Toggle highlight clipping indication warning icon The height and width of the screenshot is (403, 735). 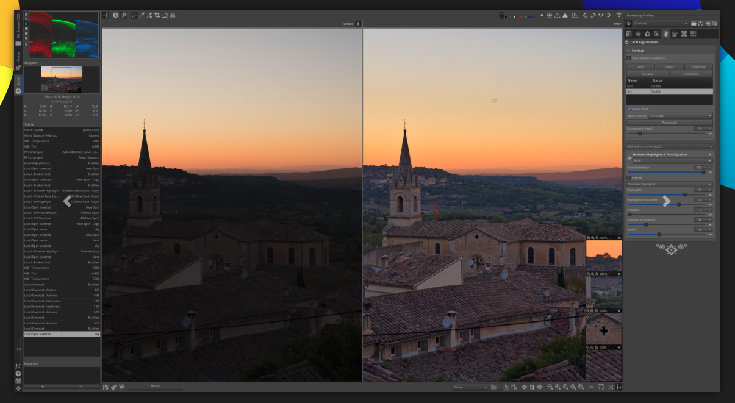point(565,15)
